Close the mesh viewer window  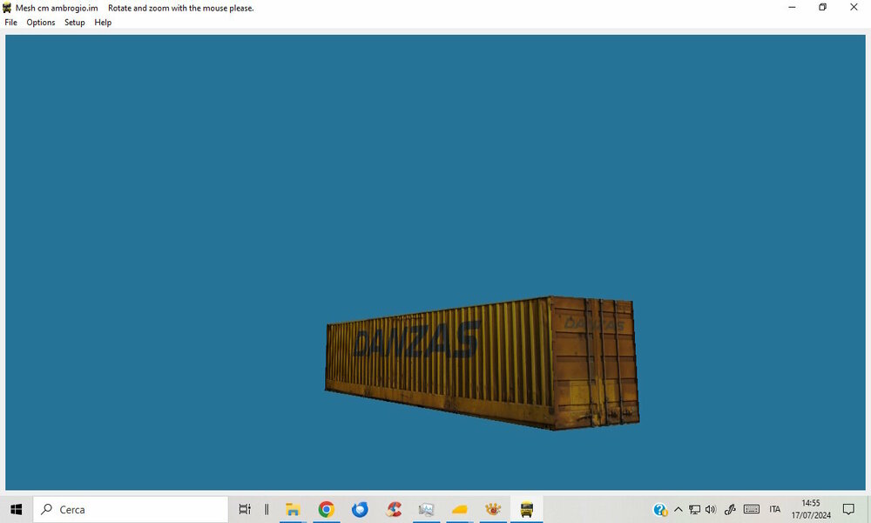[x=854, y=7]
